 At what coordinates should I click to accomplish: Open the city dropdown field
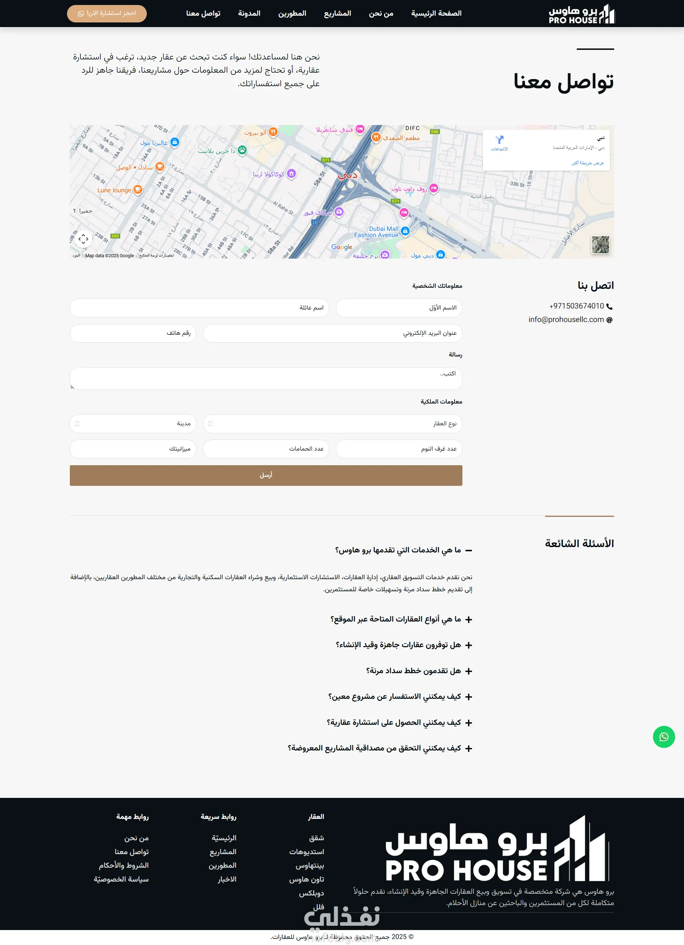coord(133,424)
